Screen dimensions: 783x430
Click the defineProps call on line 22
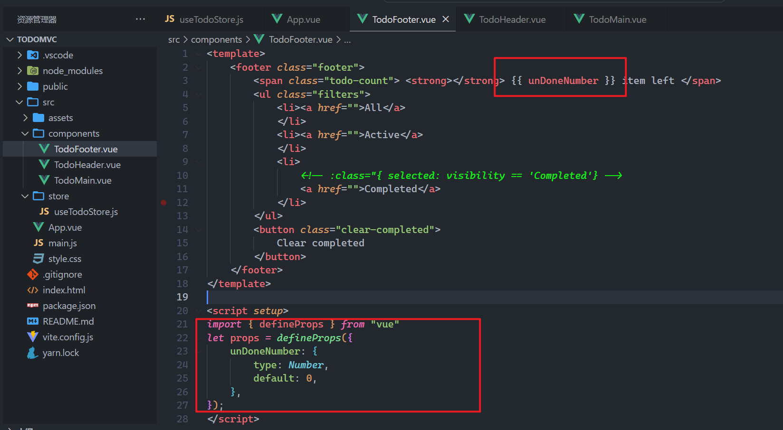pyautogui.click(x=309, y=338)
